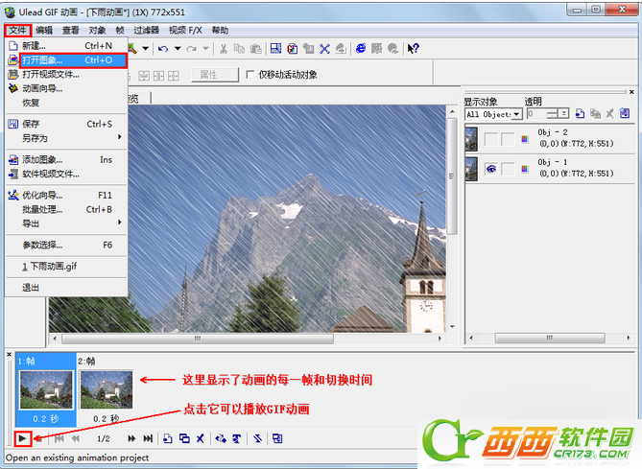Screen dimensions: 642x469
Task: Choose 退出 to quit the program
Action: (66, 288)
